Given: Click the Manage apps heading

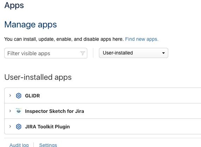Looking at the screenshot, I should [x=31, y=25].
